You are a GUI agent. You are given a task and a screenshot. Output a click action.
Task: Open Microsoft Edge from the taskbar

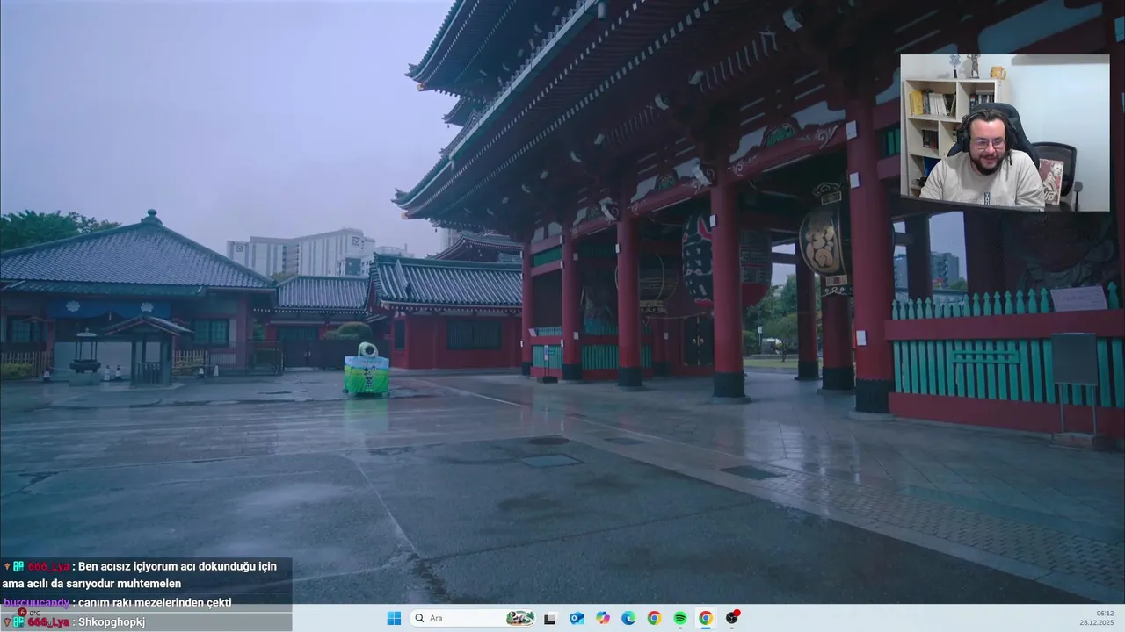click(628, 618)
